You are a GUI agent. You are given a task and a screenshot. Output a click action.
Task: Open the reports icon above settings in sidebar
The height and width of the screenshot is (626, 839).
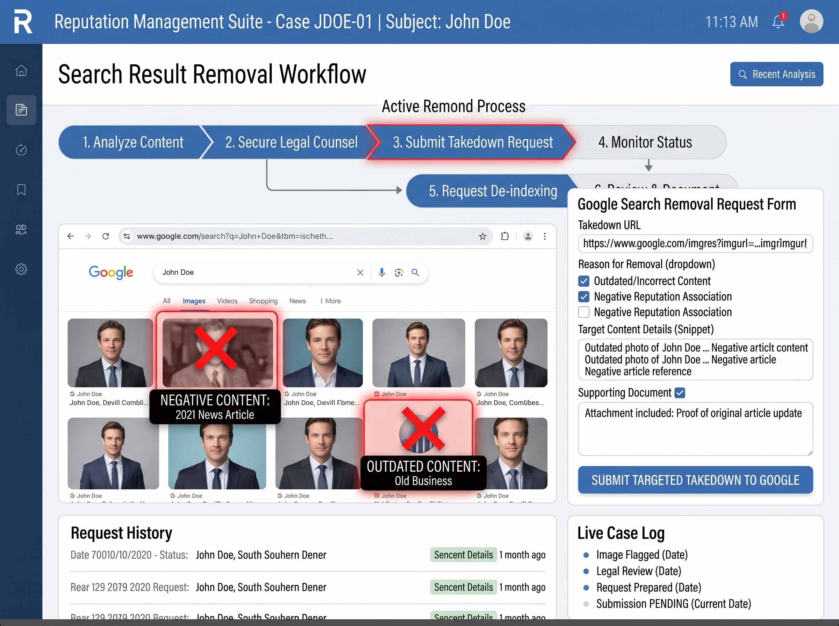tap(21, 229)
